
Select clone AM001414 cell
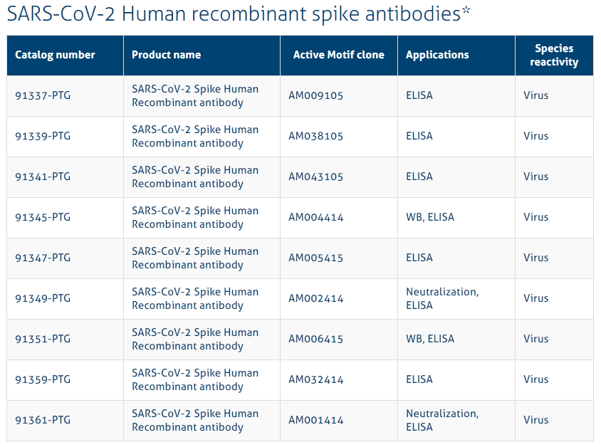point(316,420)
